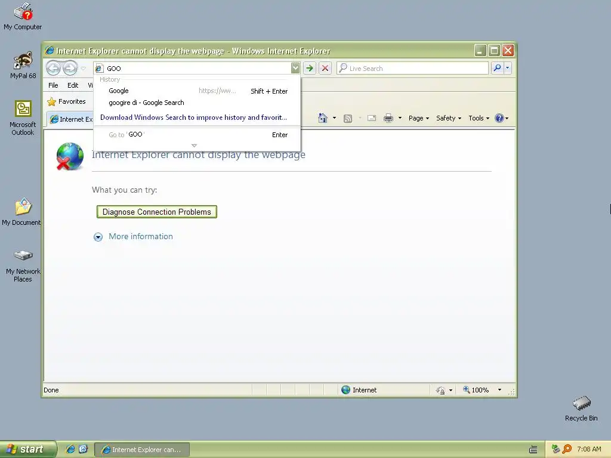Click the Search magnifier button

[497, 68]
